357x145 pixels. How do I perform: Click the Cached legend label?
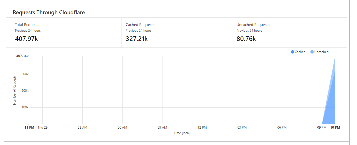click(x=300, y=52)
